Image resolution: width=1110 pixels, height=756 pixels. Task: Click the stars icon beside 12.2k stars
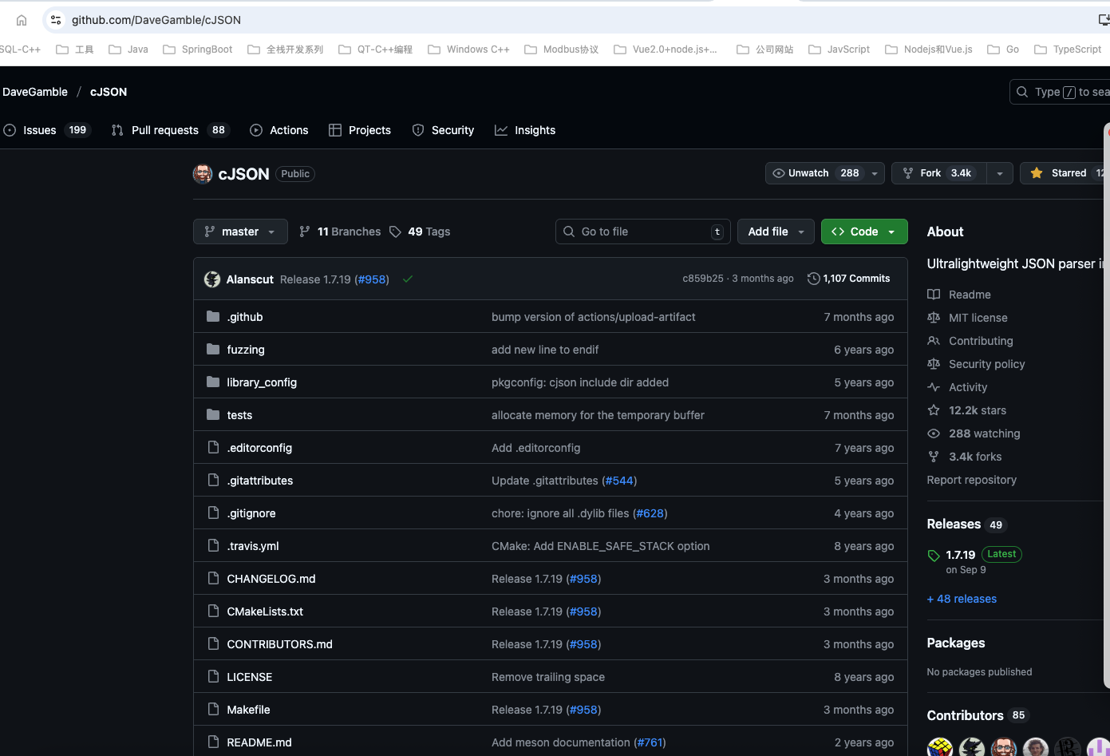(x=934, y=410)
